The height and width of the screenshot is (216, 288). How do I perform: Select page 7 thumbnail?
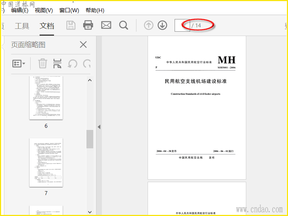tap(46, 163)
